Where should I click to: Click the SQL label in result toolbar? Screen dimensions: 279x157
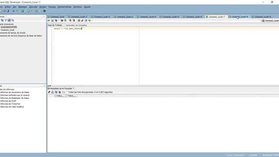tap(64, 92)
